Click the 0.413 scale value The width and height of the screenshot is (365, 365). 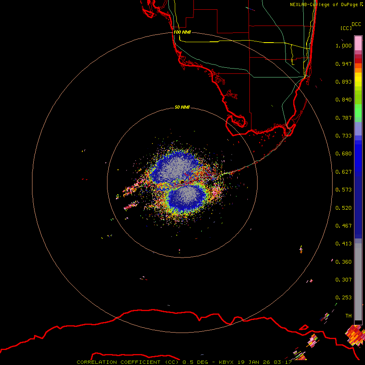point(344,244)
